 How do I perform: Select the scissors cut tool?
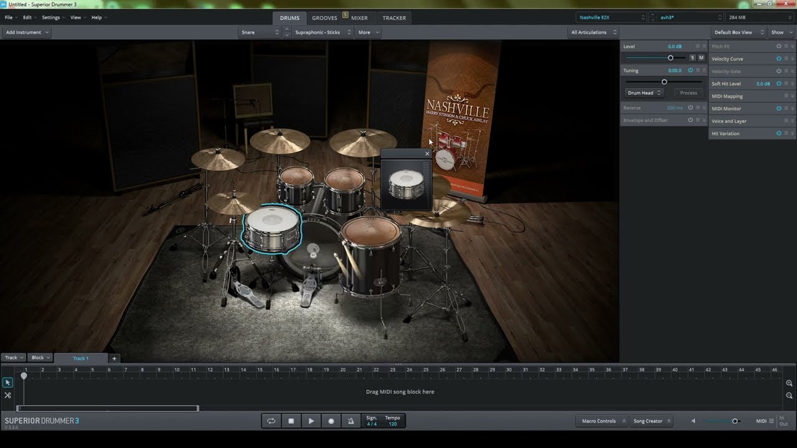[x=7, y=395]
